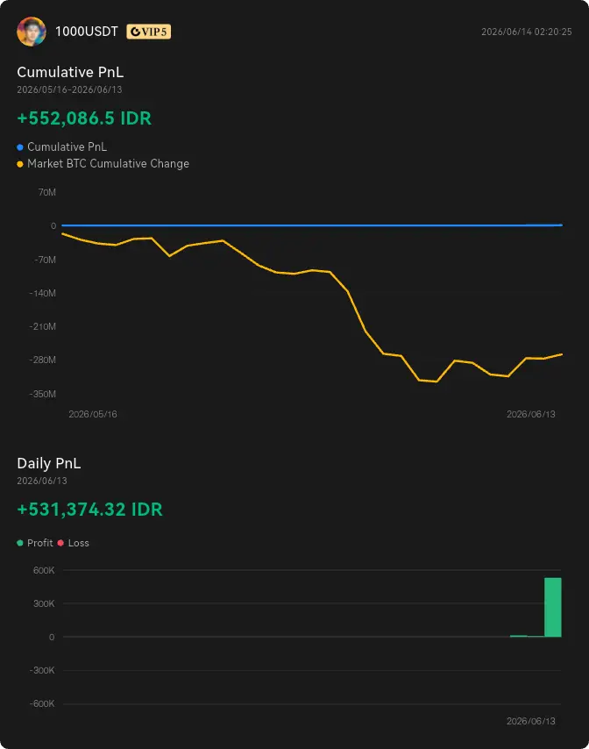Click the small green bar before 06/13
589x749 pixels.
pos(518,636)
